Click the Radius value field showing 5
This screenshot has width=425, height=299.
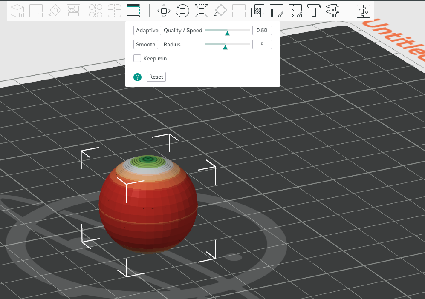[262, 44]
